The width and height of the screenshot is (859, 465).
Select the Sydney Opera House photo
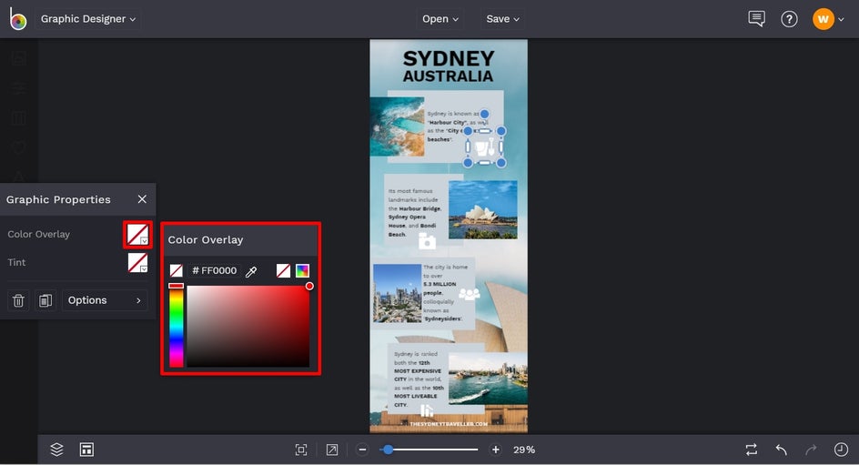[482, 210]
